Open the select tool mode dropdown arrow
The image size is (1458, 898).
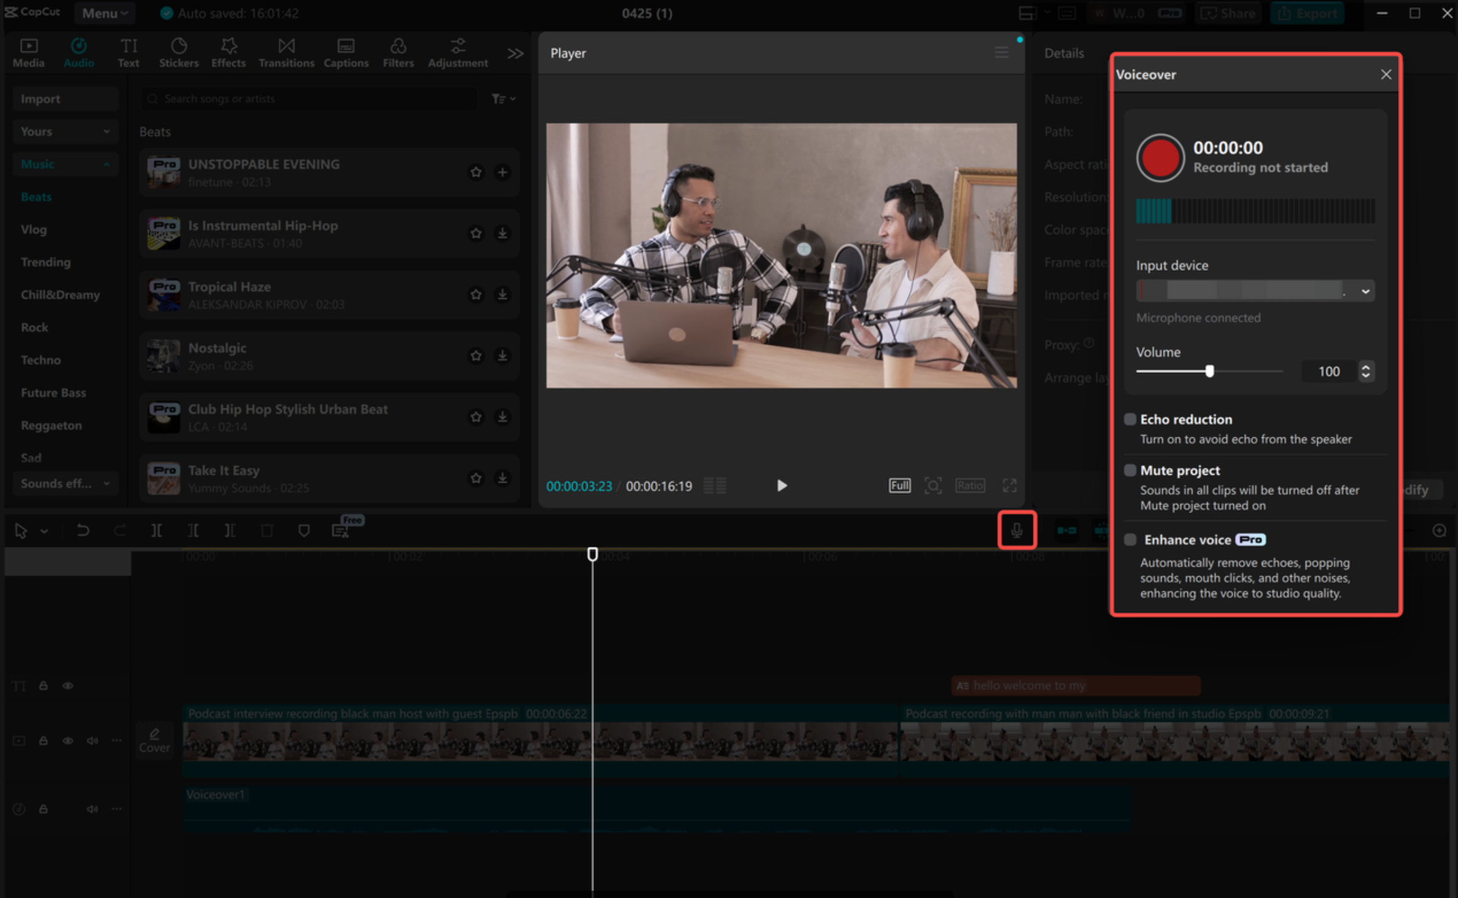44,531
